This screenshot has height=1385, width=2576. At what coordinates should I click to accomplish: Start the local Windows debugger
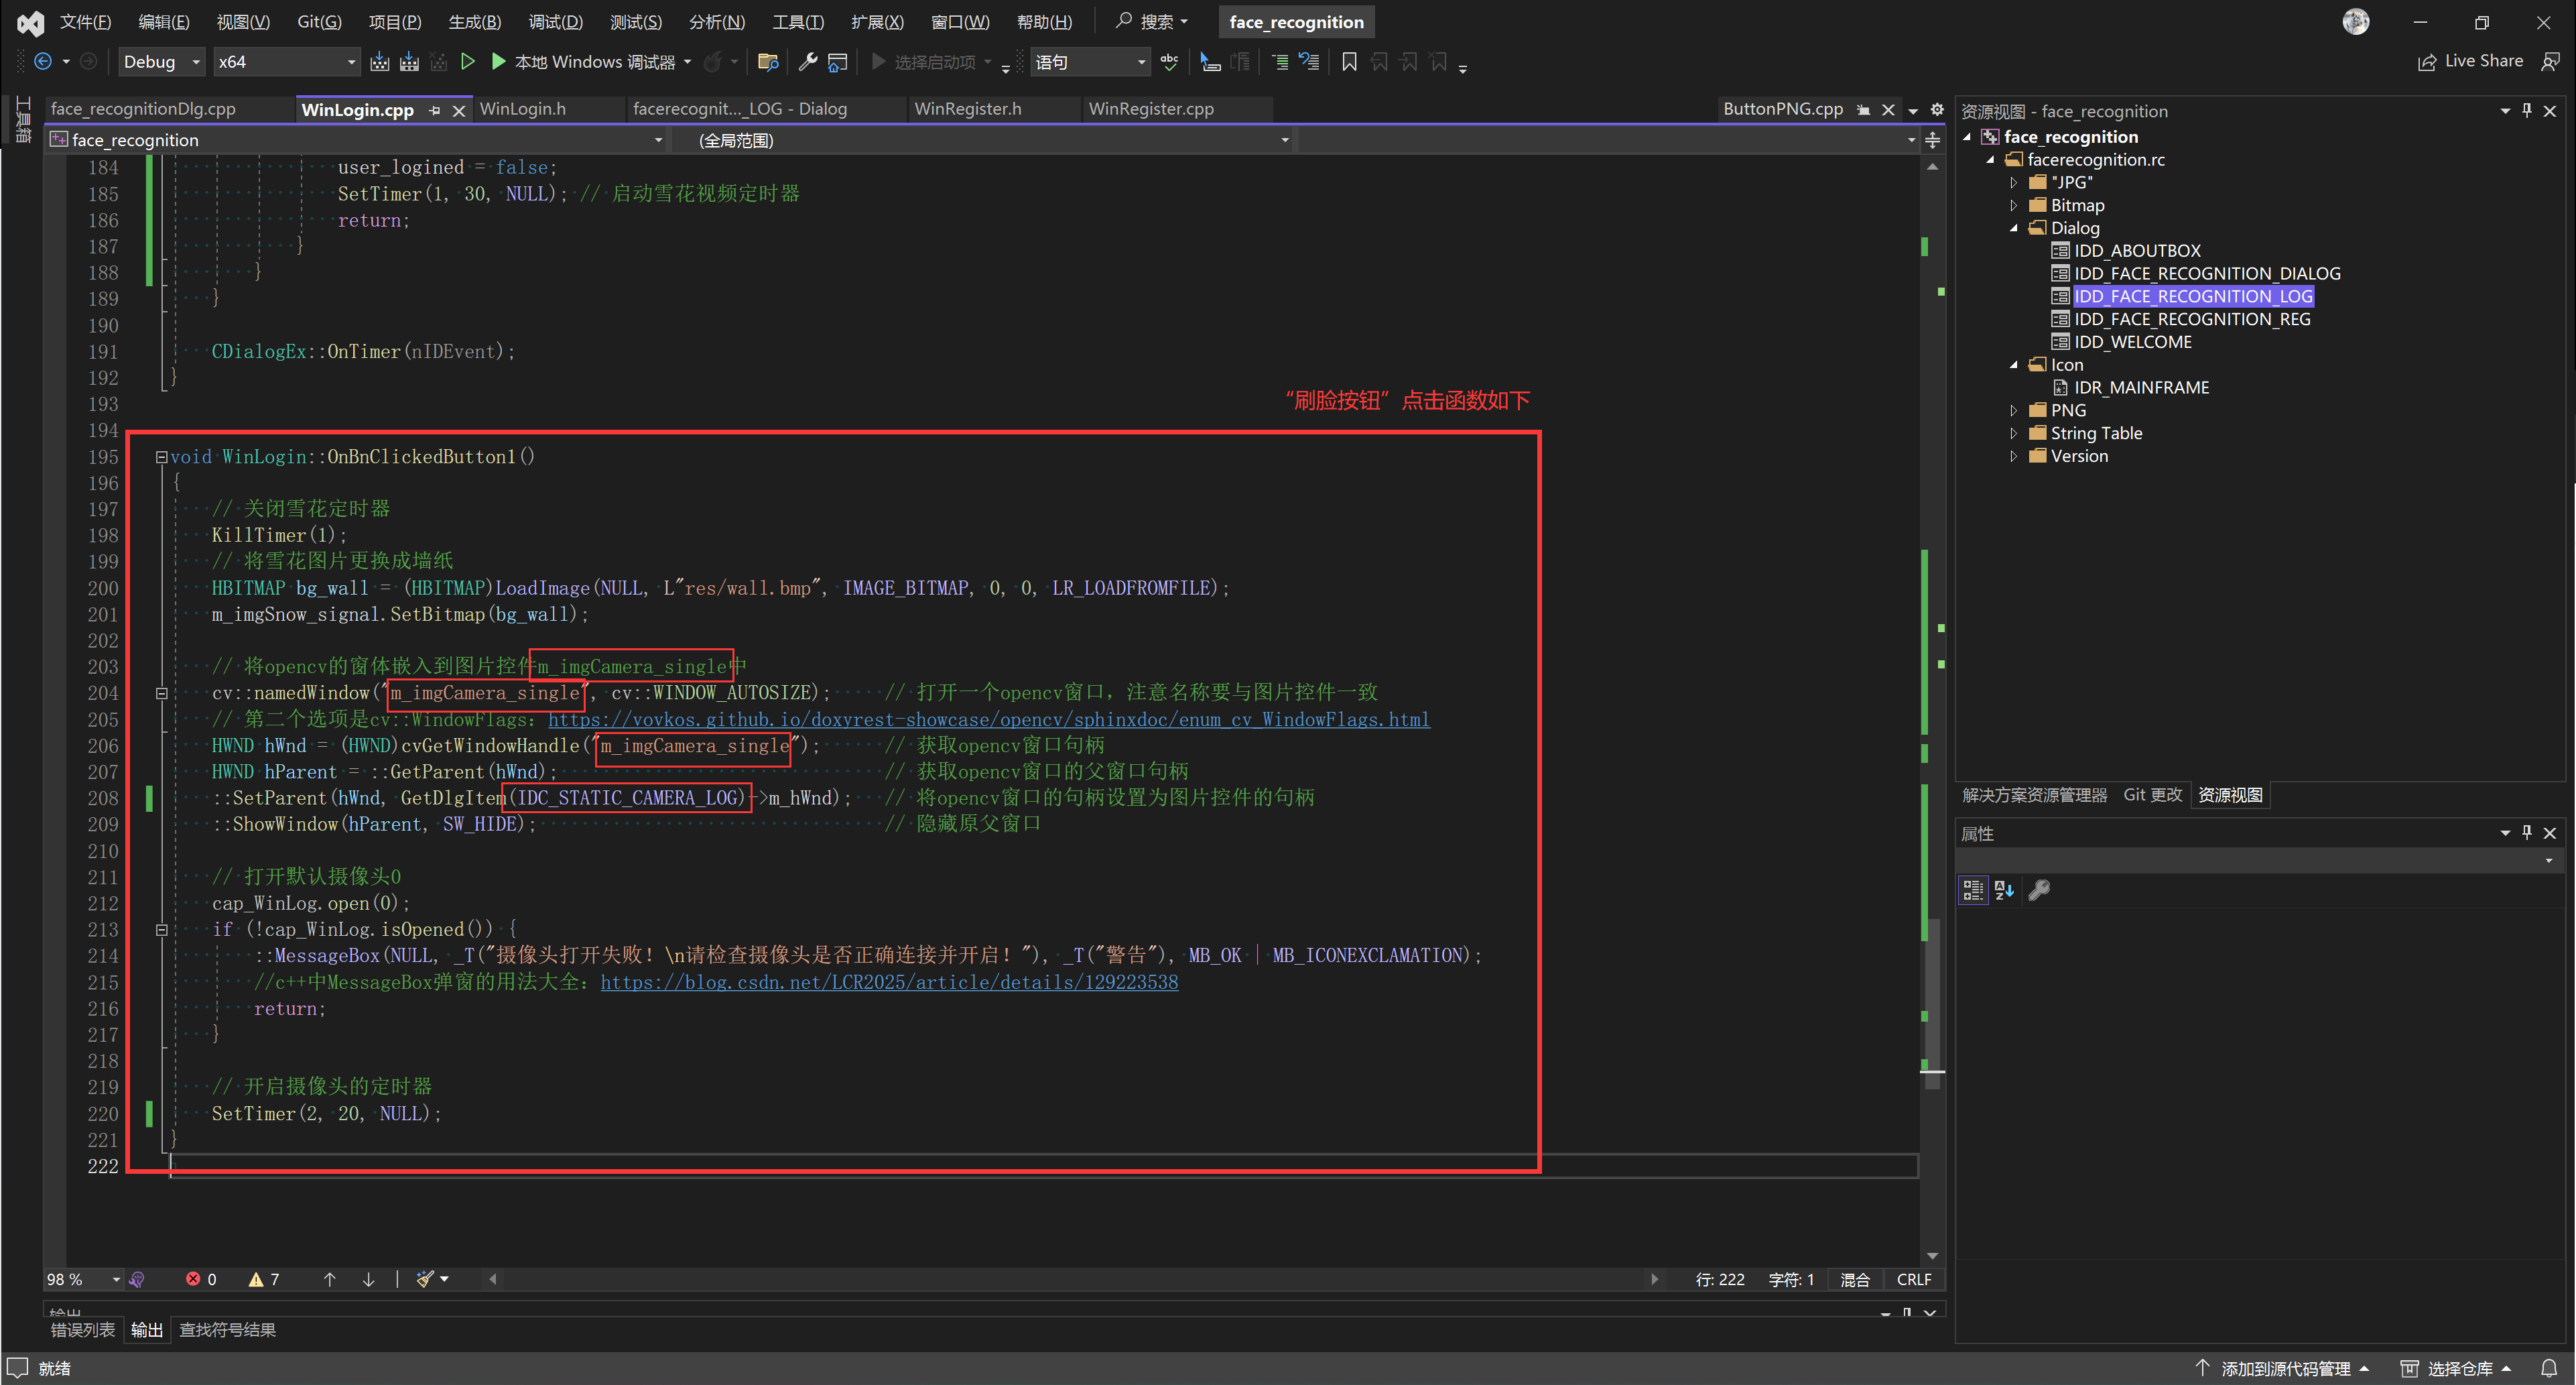pos(499,62)
